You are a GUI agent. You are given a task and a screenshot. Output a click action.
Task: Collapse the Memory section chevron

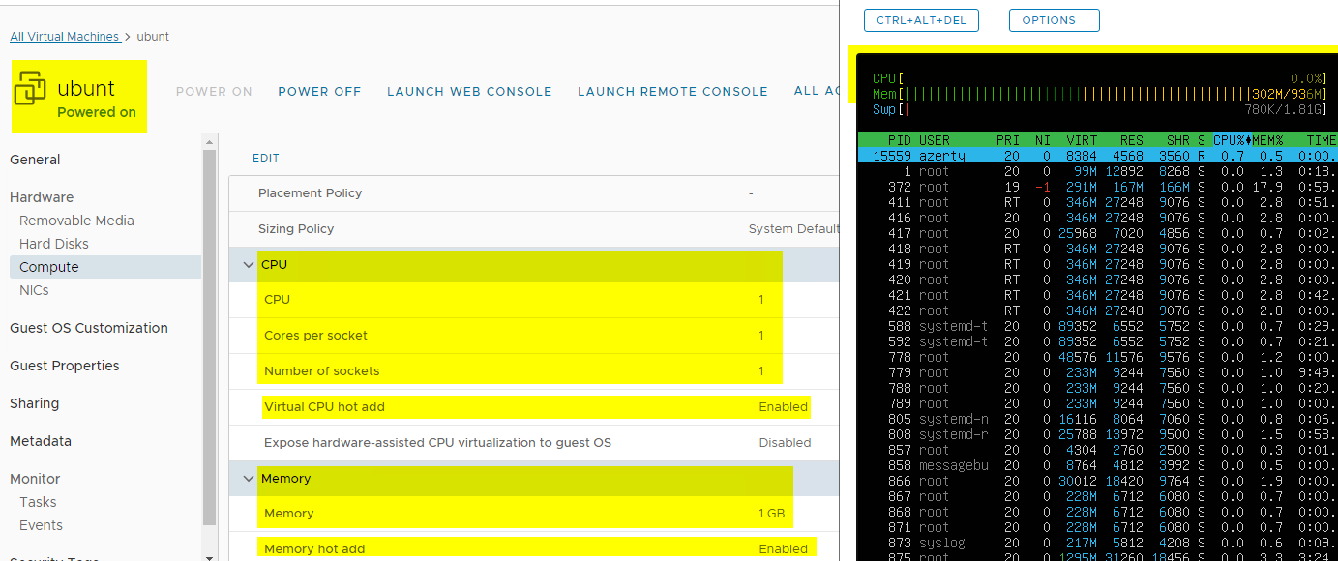click(x=249, y=479)
